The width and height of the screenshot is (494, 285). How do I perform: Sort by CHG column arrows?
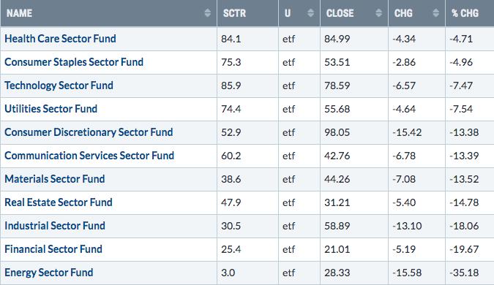(435, 13)
